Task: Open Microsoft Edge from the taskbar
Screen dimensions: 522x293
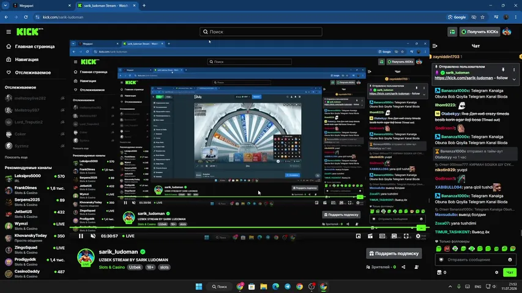Action: pos(275,286)
